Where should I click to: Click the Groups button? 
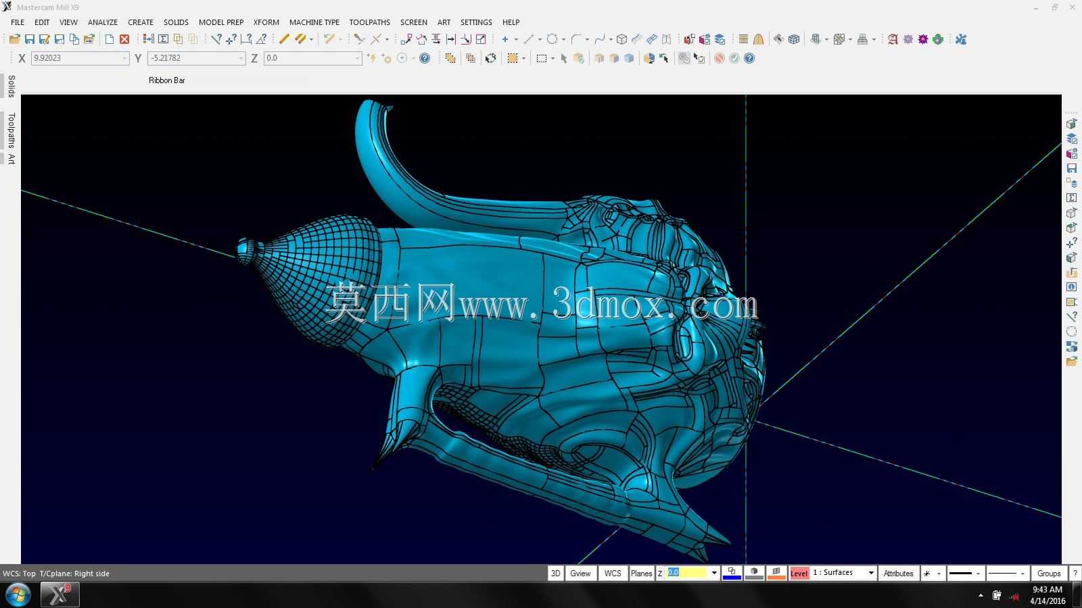point(1049,573)
